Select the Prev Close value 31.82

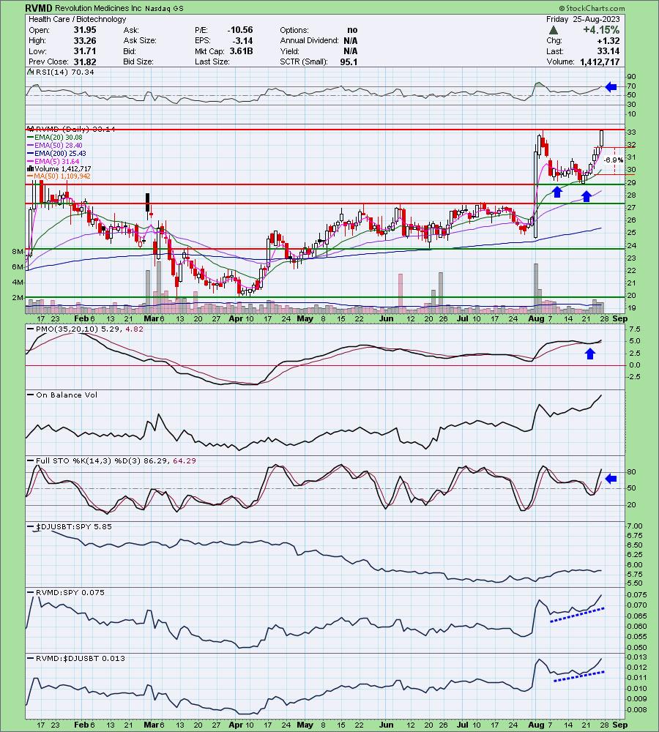tap(84, 61)
